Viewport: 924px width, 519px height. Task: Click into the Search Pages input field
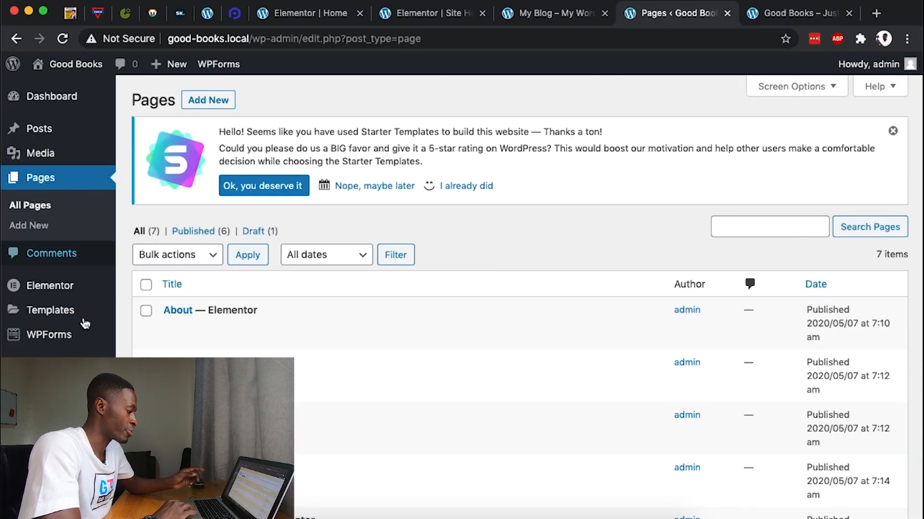[x=770, y=226]
